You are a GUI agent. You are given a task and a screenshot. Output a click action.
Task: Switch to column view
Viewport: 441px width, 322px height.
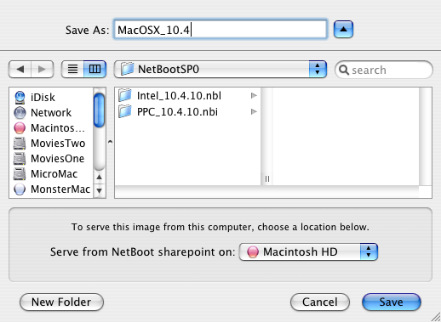click(x=94, y=69)
